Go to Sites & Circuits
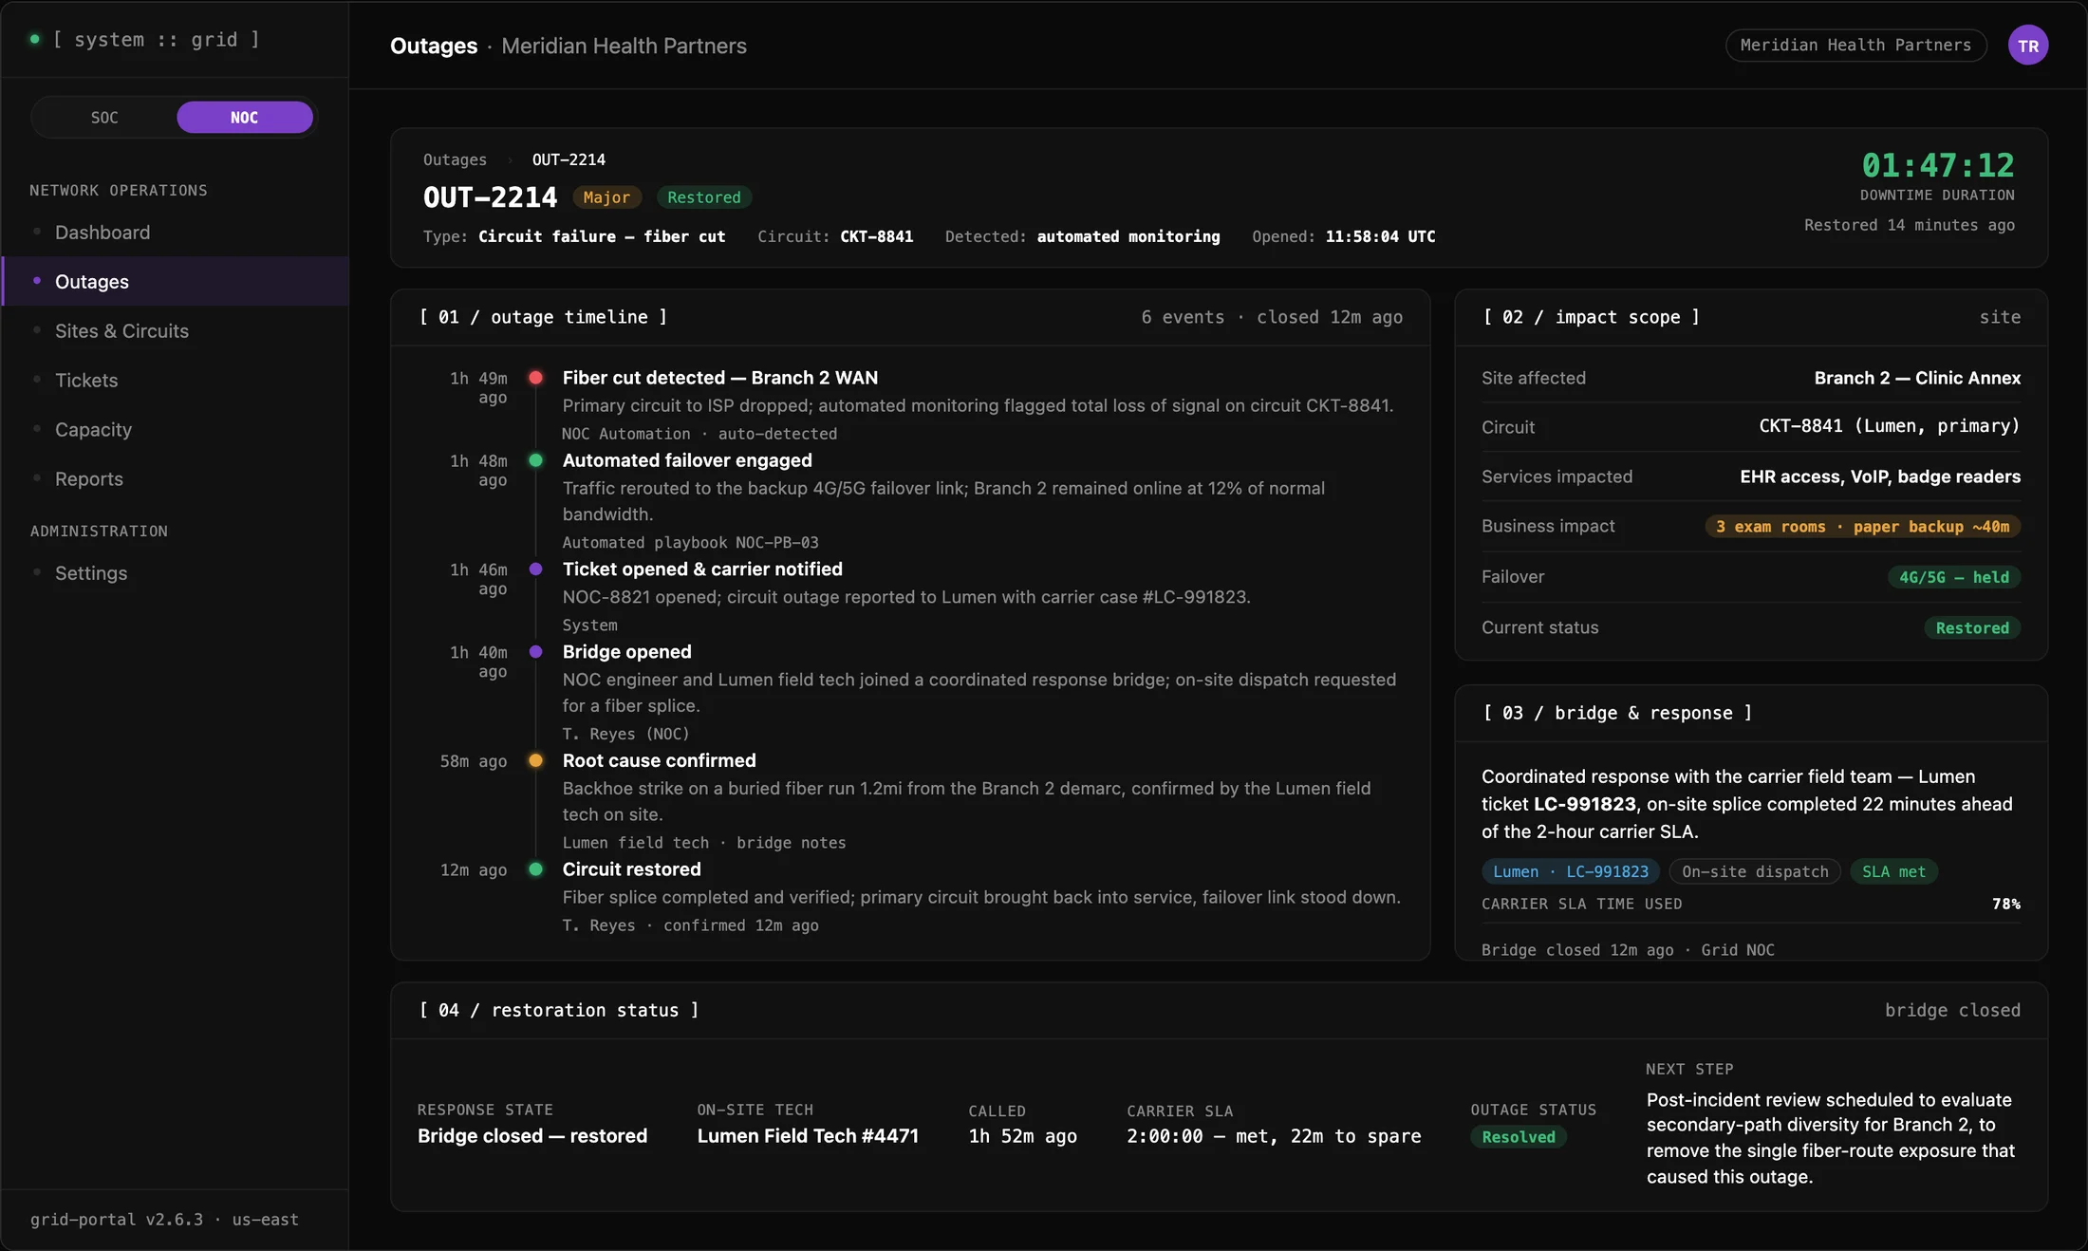The height and width of the screenshot is (1251, 2088). click(175, 331)
